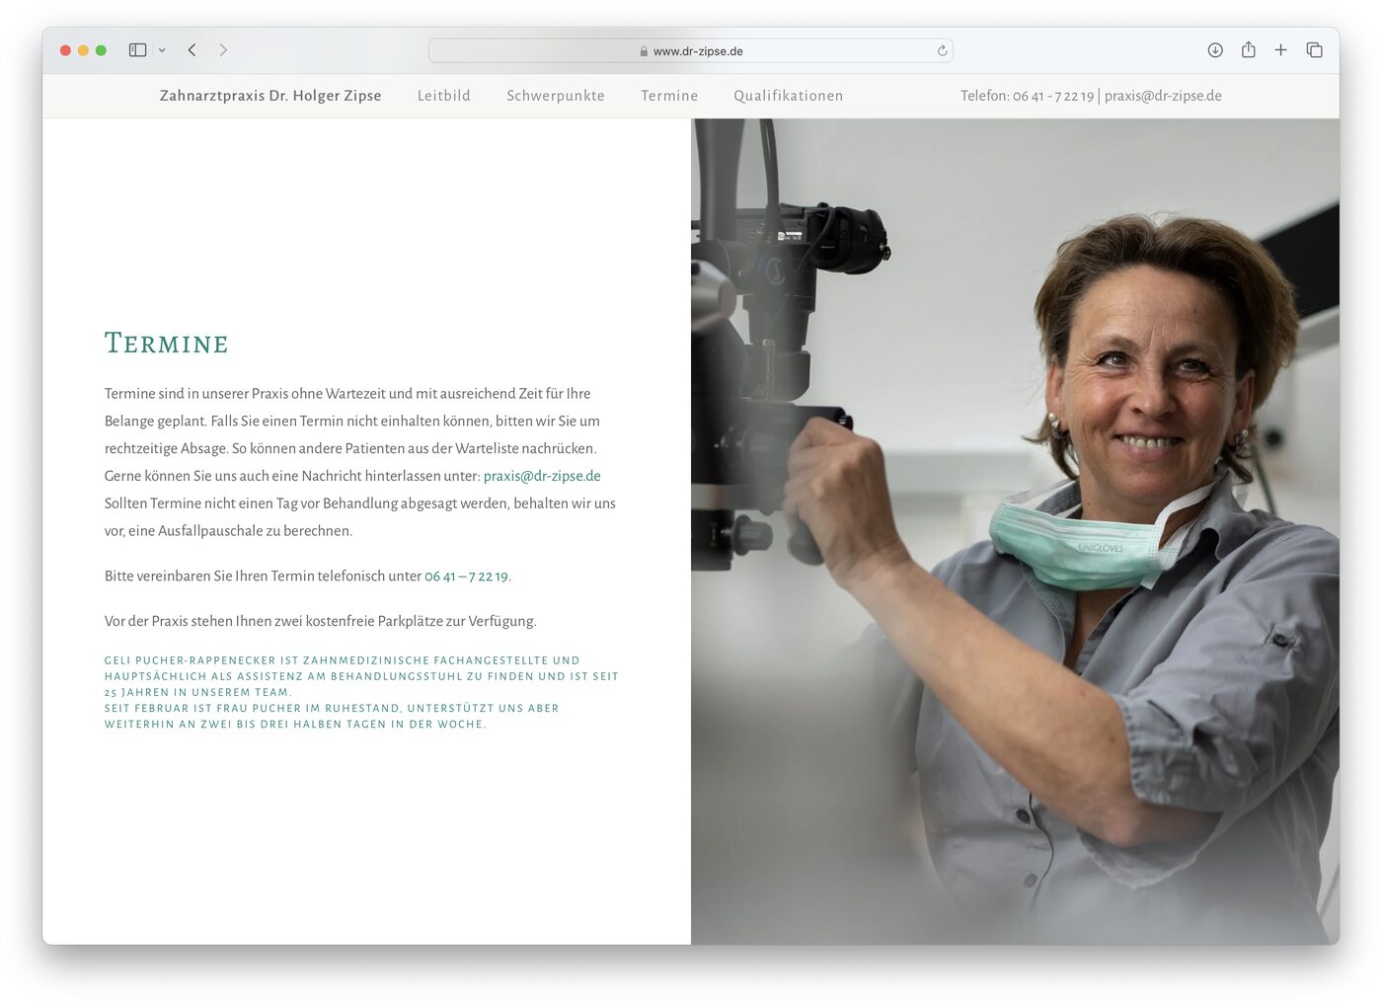
Task: Click the photo of the dental assistant
Action: [x=1015, y=531]
